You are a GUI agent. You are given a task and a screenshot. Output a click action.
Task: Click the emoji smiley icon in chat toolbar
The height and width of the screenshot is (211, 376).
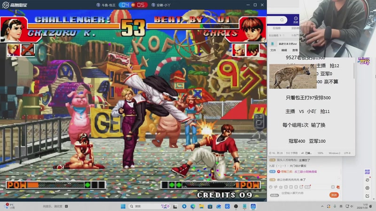(x=271, y=187)
